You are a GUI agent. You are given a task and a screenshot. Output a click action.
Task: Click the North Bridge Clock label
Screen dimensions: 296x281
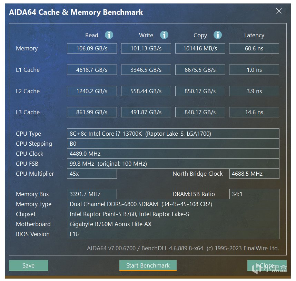point(197,174)
